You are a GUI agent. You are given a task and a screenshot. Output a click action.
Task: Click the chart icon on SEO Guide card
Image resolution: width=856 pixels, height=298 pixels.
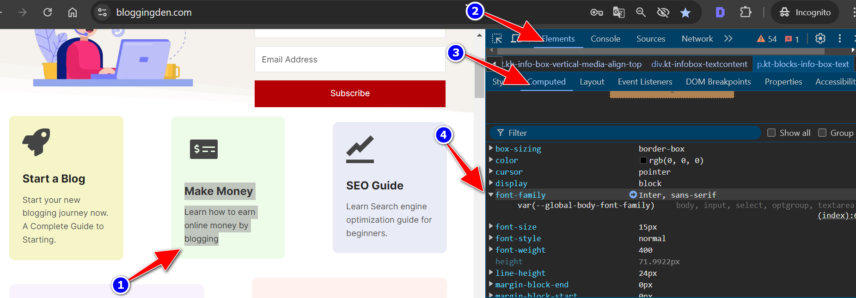click(x=360, y=149)
